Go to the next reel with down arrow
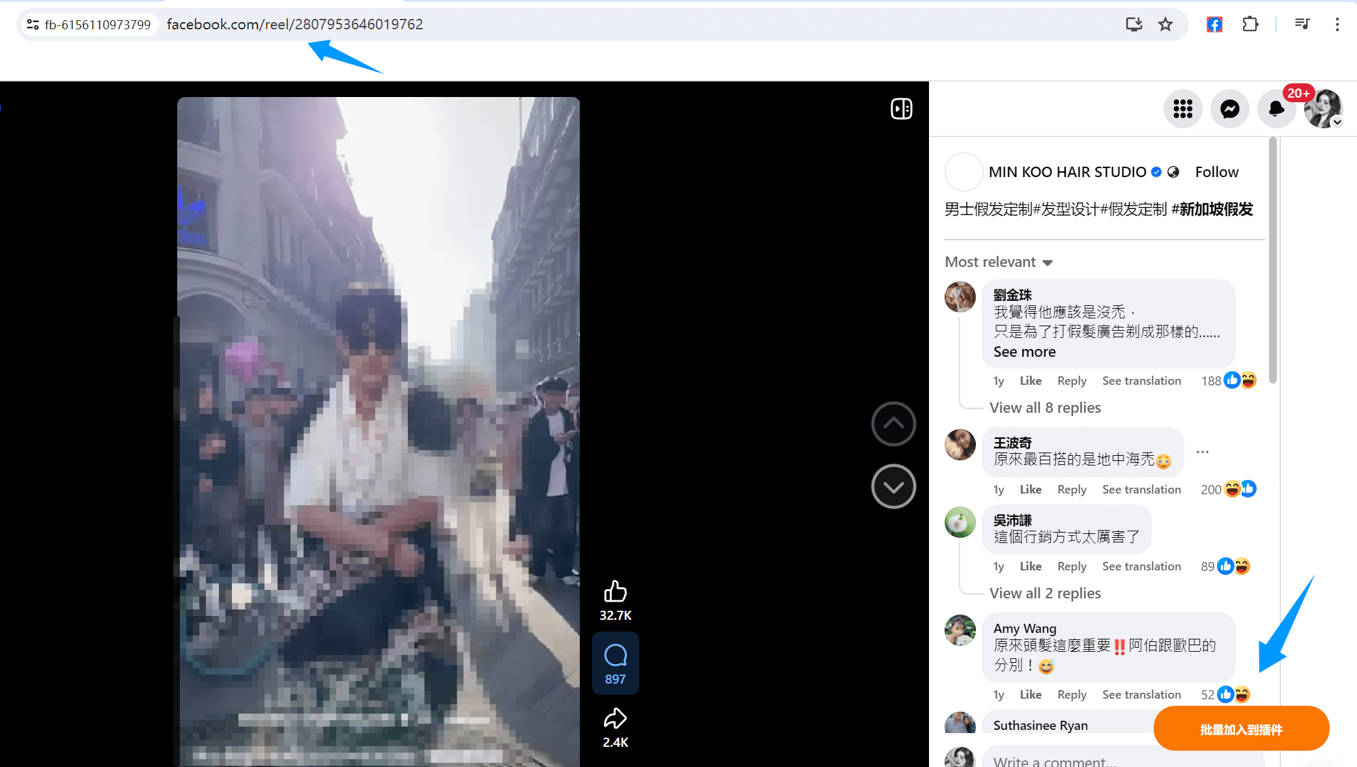1357x767 pixels. [x=893, y=486]
